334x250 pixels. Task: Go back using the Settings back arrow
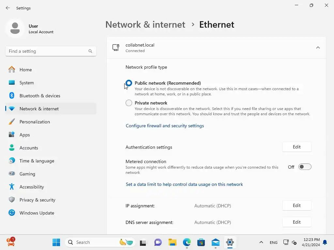(8, 8)
